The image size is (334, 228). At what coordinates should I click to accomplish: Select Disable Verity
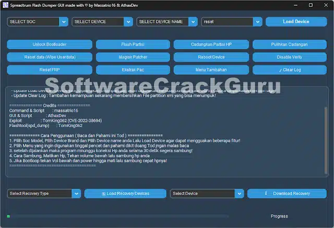coord(290,57)
